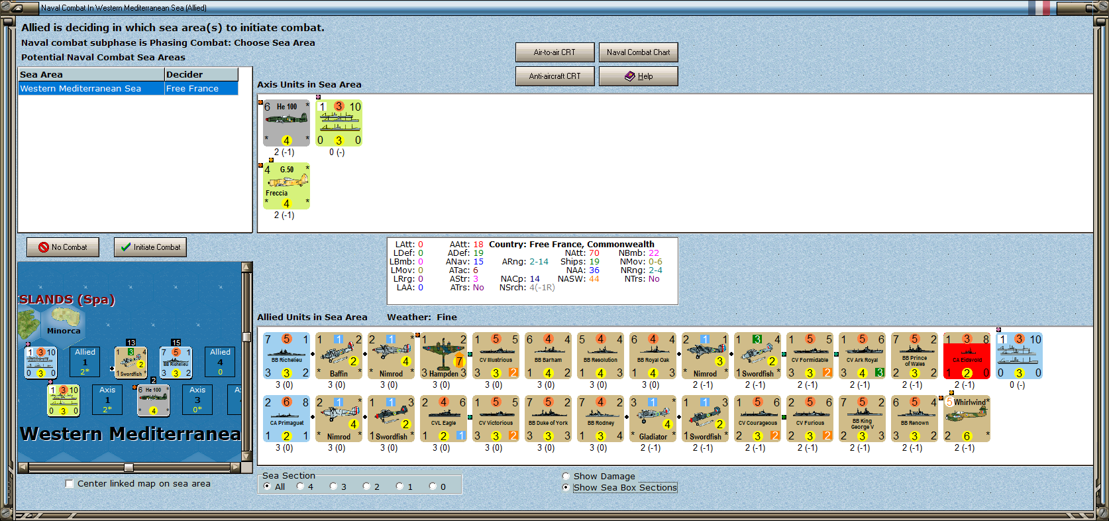Select the BB Richelieu in Allied Units panel
Image resolution: width=1109 pixels, height=521 pixels.
(286, 356)
